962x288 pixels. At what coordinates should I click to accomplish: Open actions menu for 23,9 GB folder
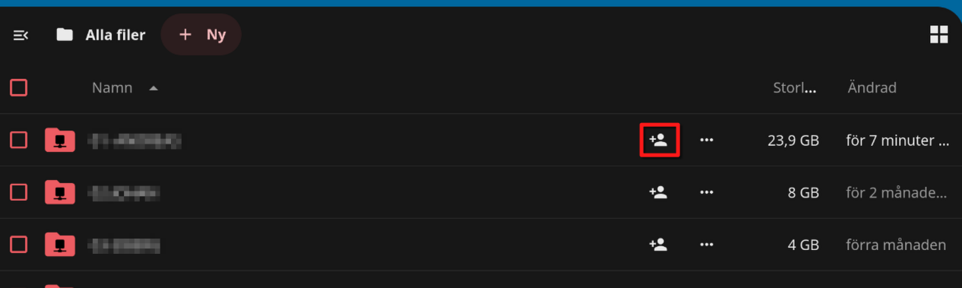pyautogui.click(x=707, y=140)
